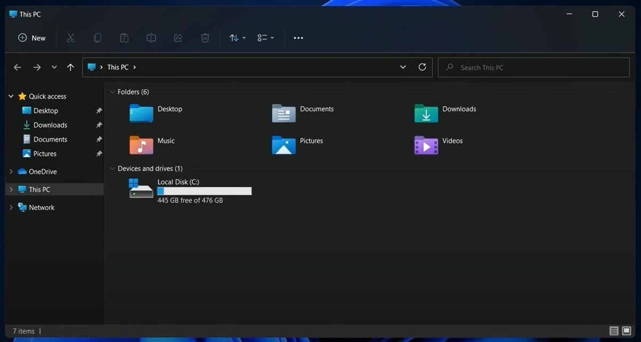Select the Local Disk (C:) drive
This screenshot has height=342, width=641.
coord(178,182)
